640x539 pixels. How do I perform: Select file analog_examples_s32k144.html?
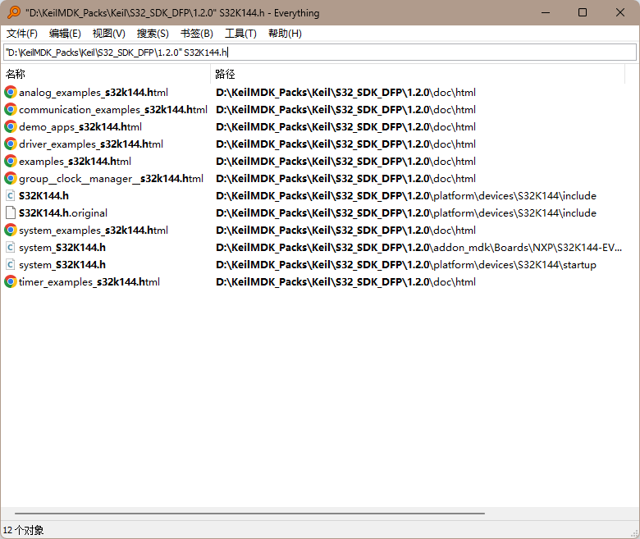(x=94, y=93)
